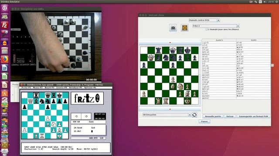Open the network indicator in the top panel
The width and height of the screenshot is (279, 156).
pyautogui.click(x=256, y=2)
